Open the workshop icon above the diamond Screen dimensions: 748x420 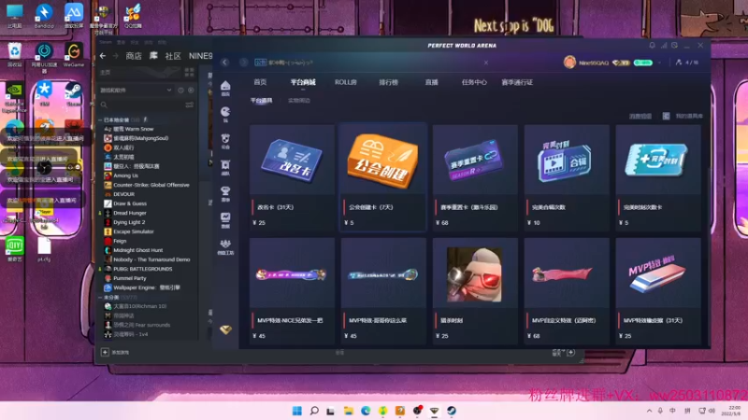[225, 244]
